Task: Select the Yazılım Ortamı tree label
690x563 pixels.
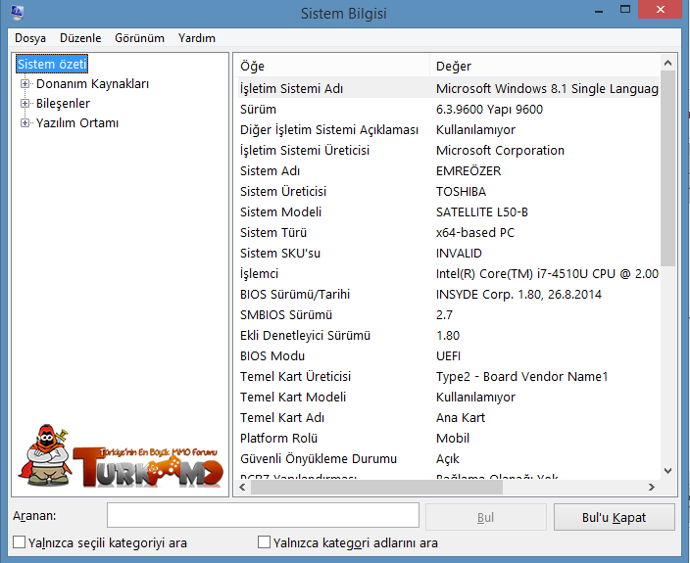Action: pyautogui.click(x=77, y=123)
